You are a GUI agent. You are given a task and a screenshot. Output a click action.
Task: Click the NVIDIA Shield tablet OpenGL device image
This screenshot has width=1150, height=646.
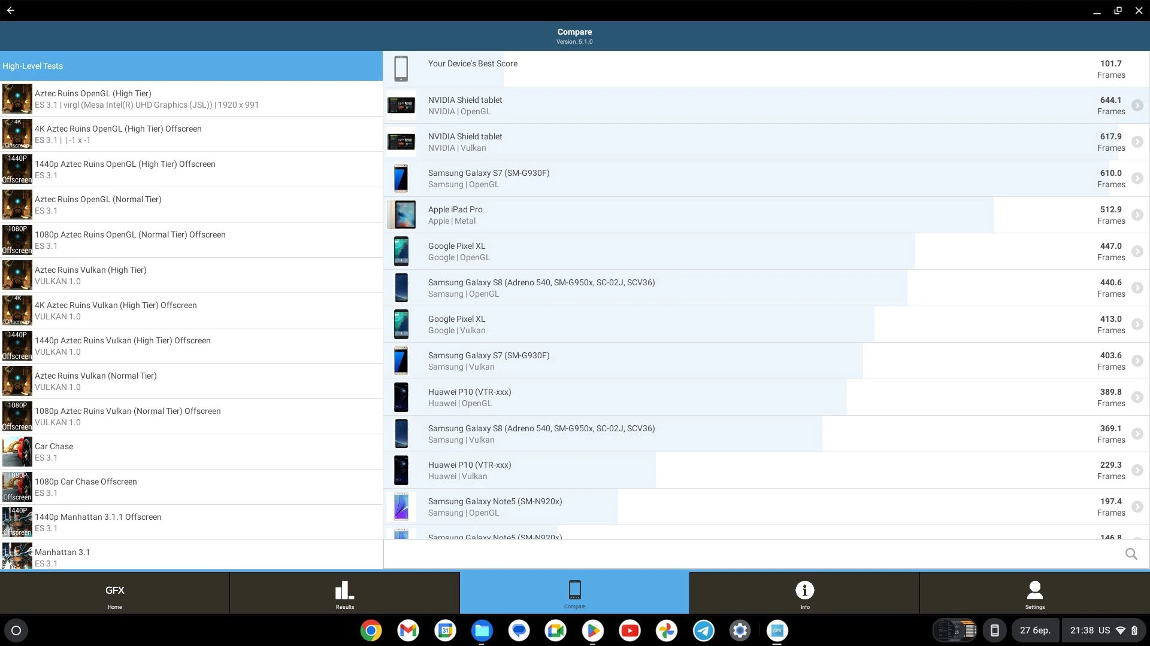coord(401,105)
